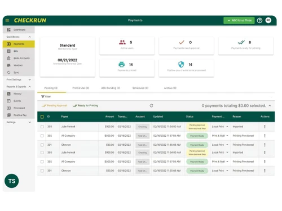
Task: Click the Payments need approval checkmark icon
Action: pos(182,42)
